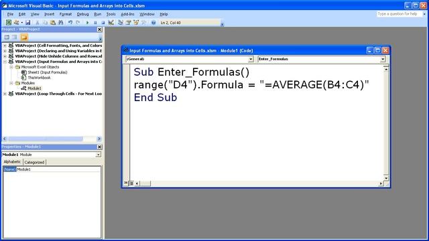The width and height of the screenshot is (429, 241).
Task: Click the Toolbox icon
Action: click(143, 22)
